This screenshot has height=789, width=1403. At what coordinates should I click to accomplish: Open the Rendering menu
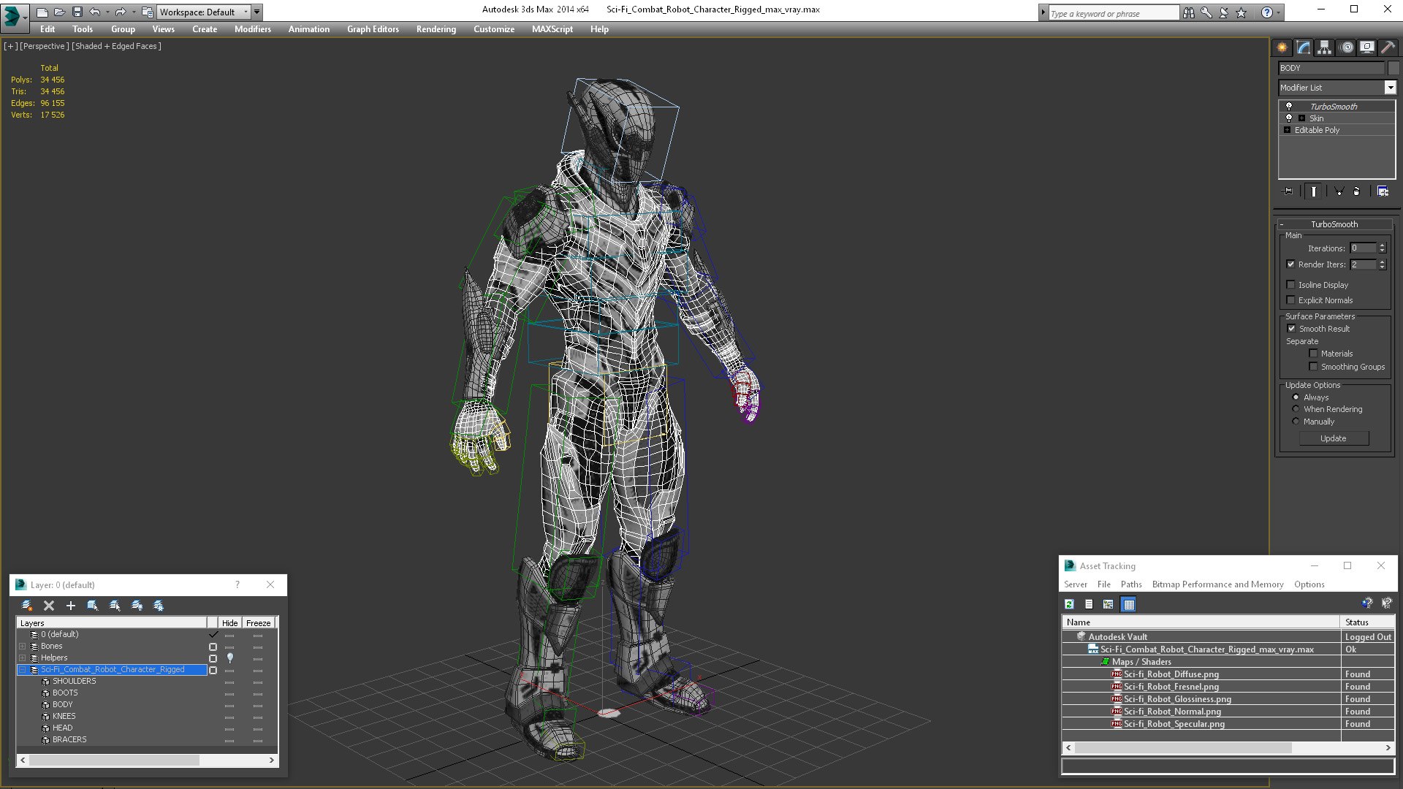(x=436, y=29)
